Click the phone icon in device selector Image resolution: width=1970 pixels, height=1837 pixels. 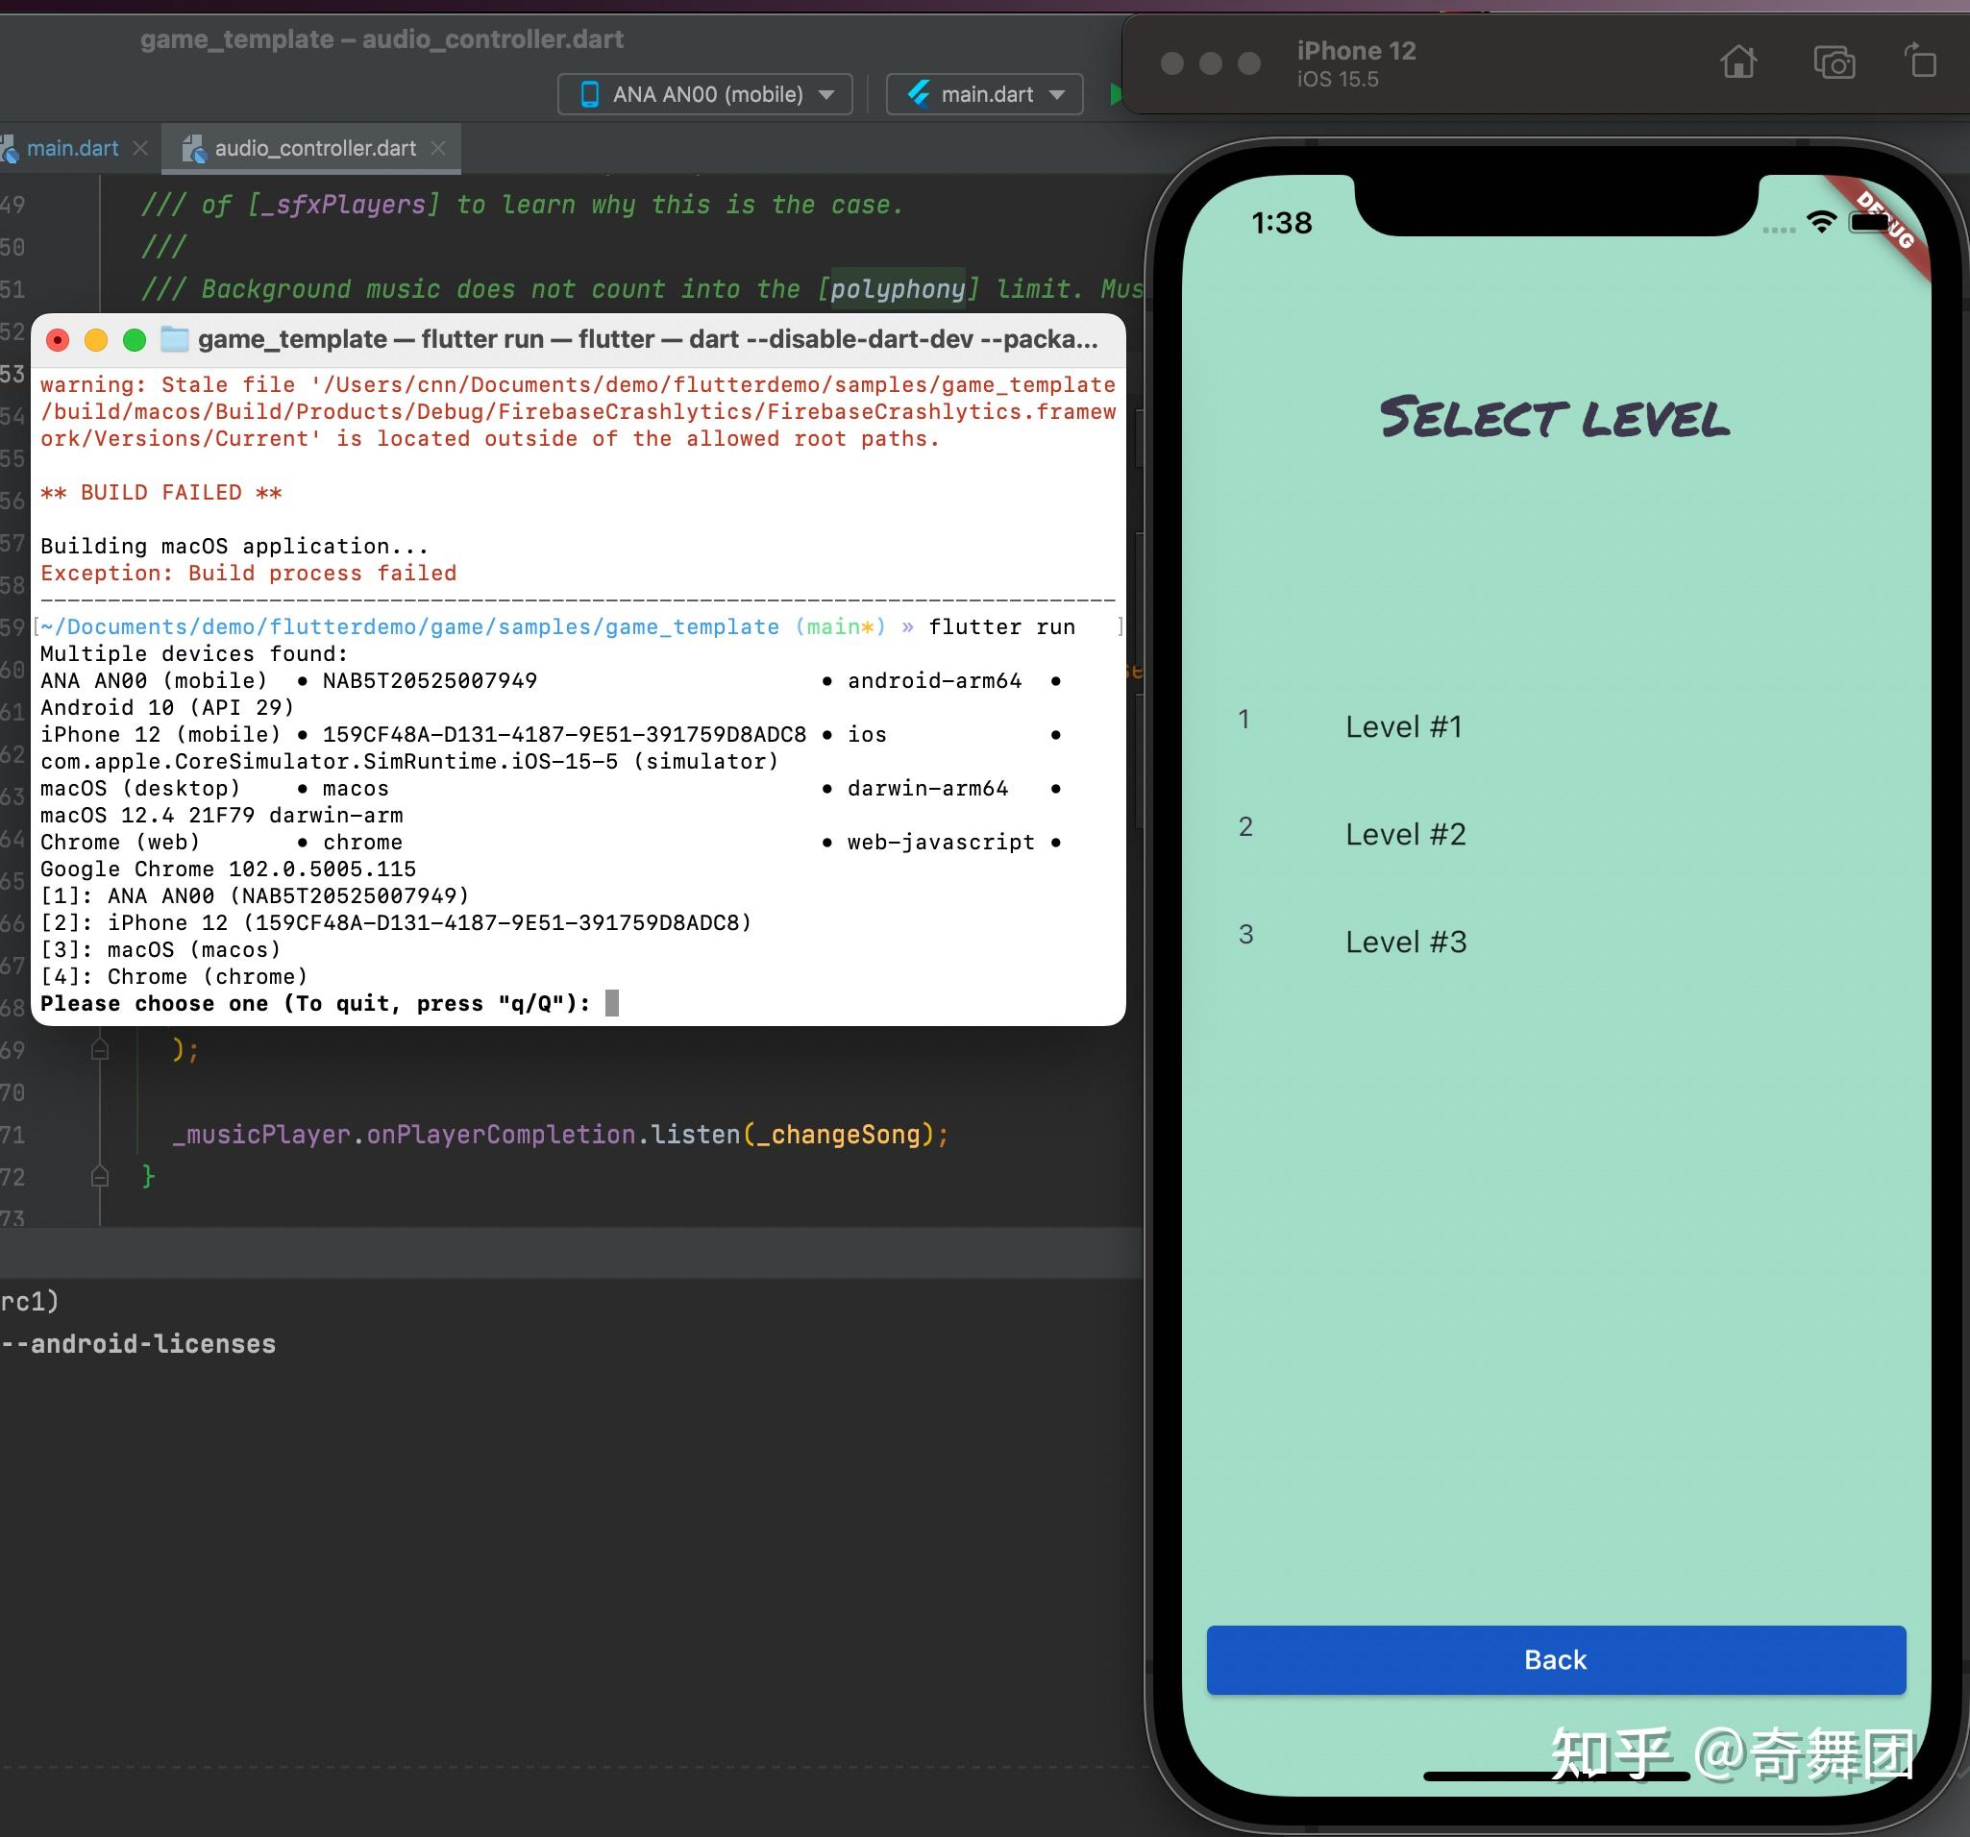(x=590, y=94)
